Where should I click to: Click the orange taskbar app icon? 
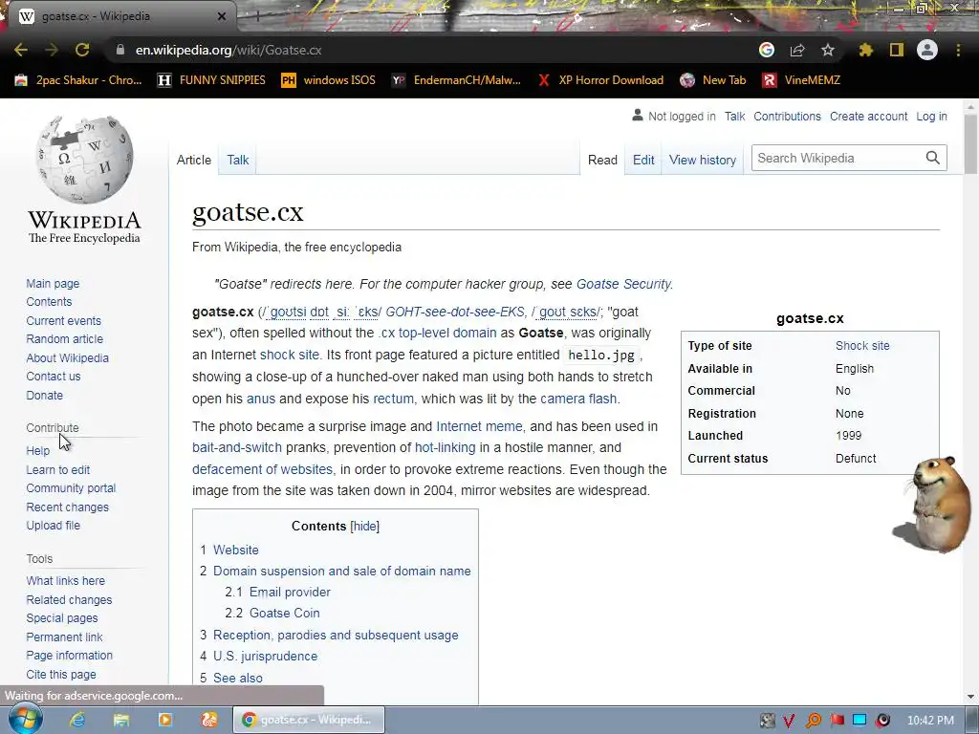[209, 720]
